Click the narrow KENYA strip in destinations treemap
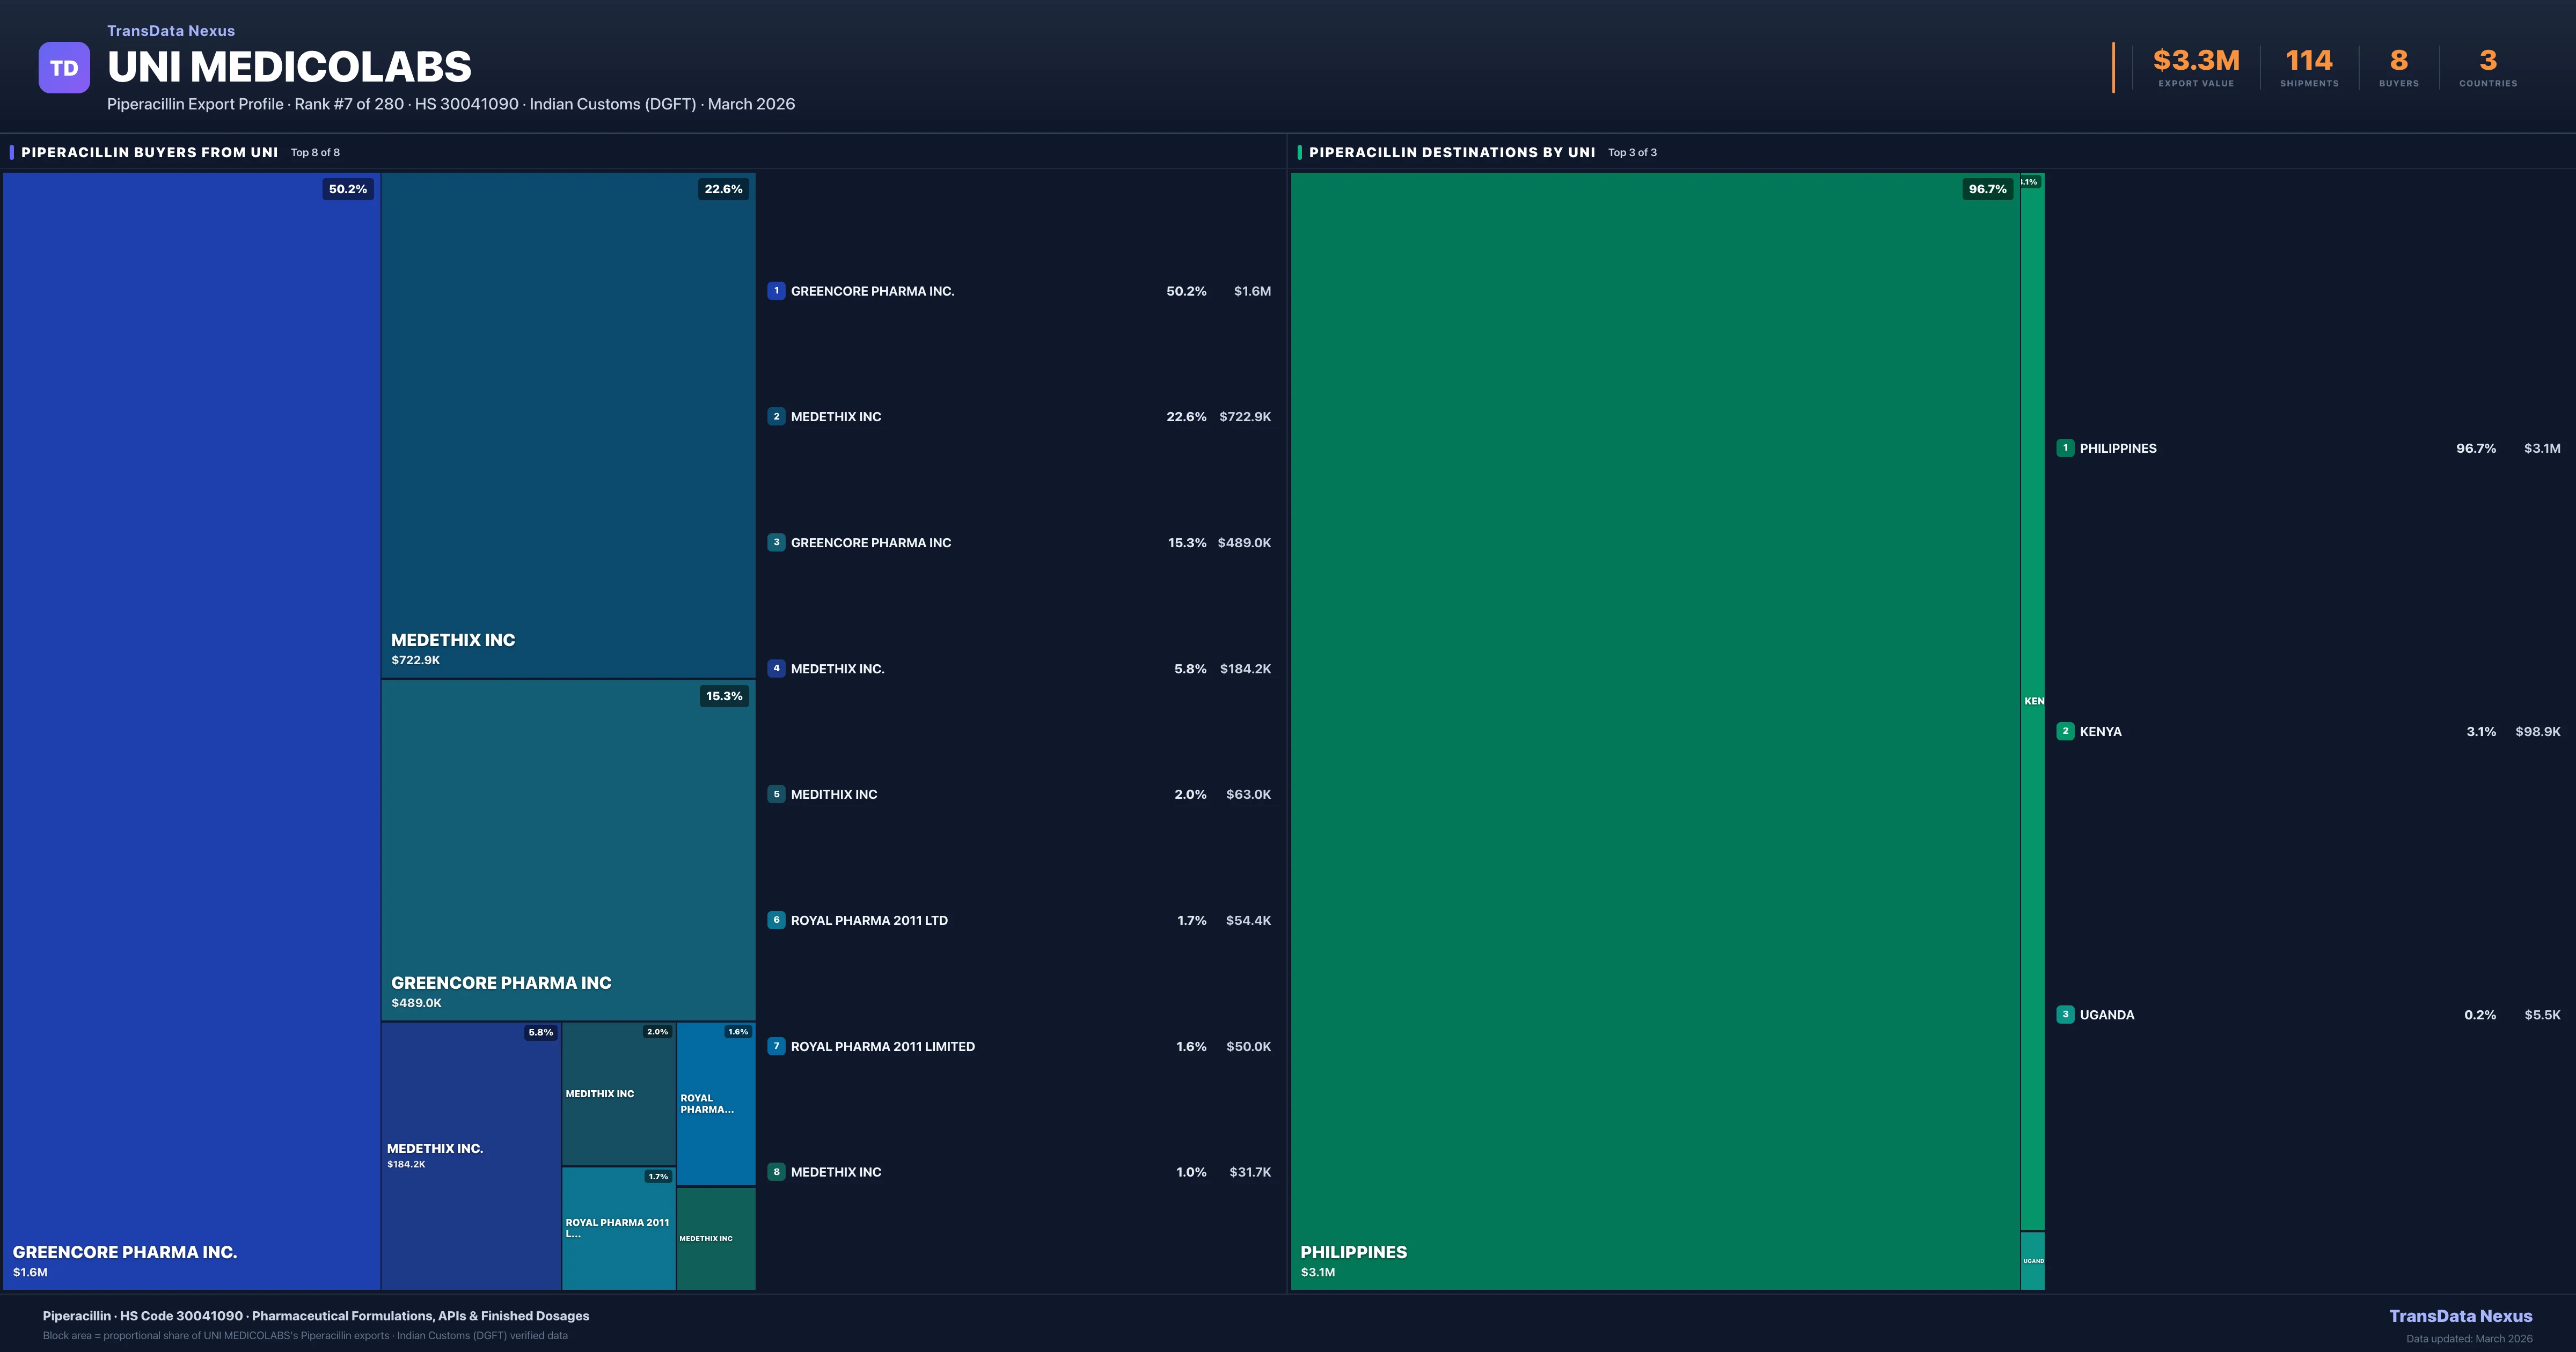The height and width of the screenshot is (1352, 2576). tap(2033, 700)
